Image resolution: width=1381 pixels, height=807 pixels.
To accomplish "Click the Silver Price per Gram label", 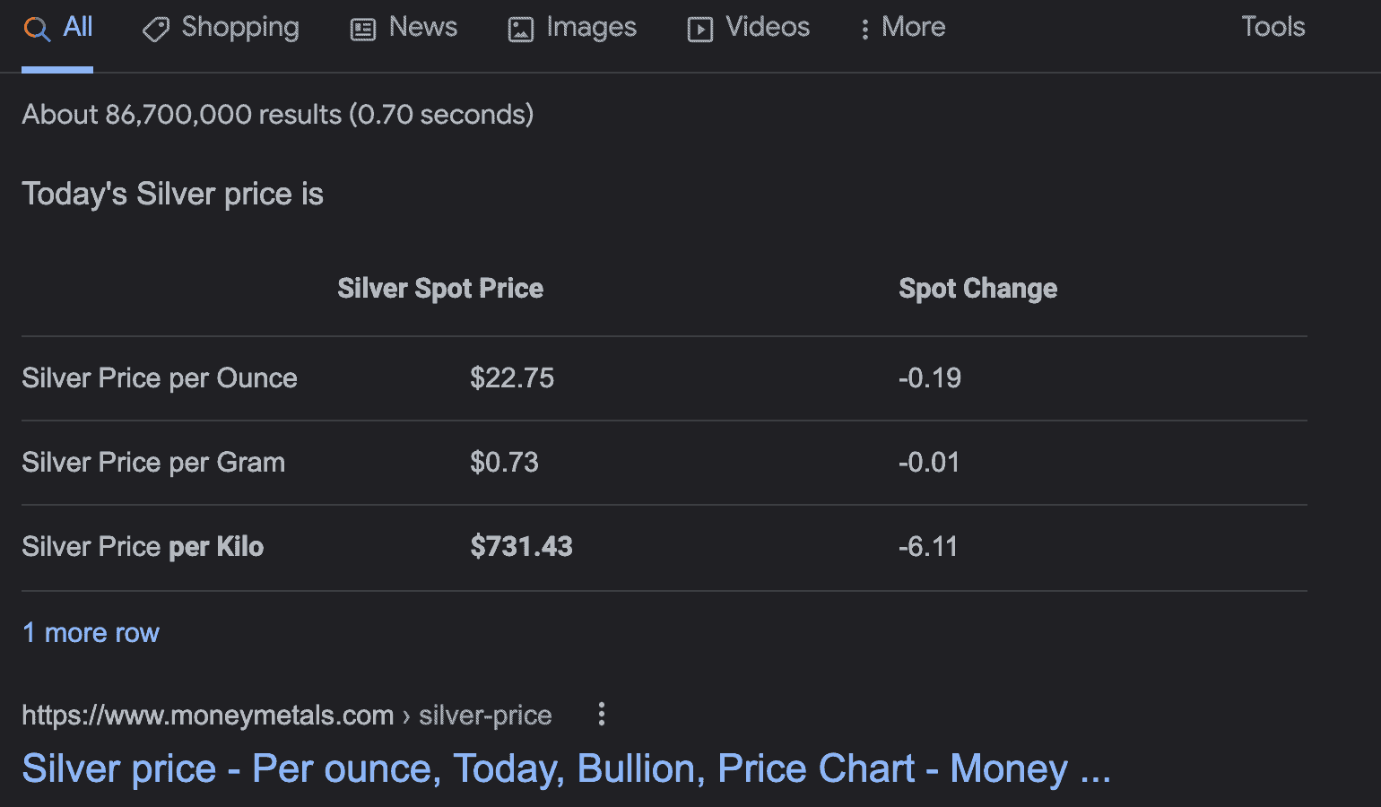I will (x=153, y=463).
